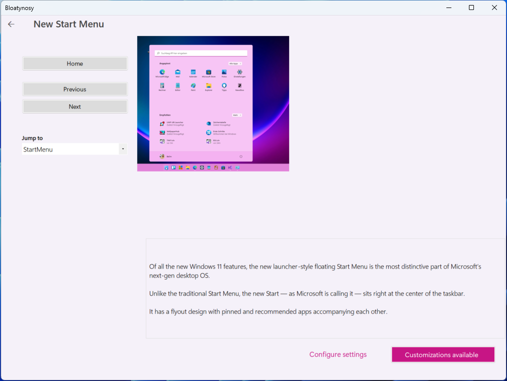
Task: Click the Start Menu preview image
Action: point(213,103)
